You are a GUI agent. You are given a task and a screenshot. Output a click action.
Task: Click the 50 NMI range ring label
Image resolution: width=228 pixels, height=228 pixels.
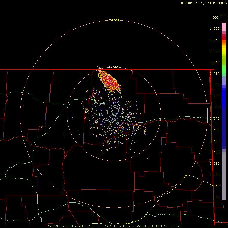click(x=114, y=67)
